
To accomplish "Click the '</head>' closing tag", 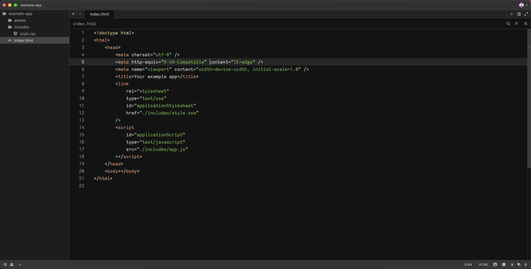I will (114, 164).
